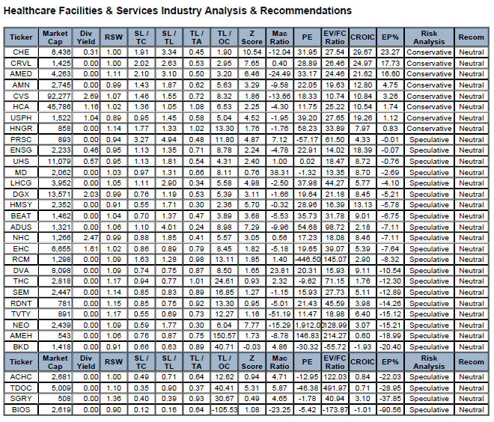Click the PRSC ticker cell

(21, 139)
